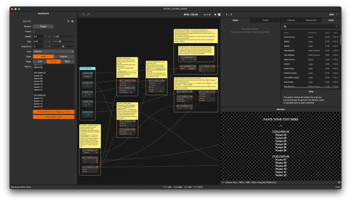Open Monitor settings gear icon

click(339, 182)
